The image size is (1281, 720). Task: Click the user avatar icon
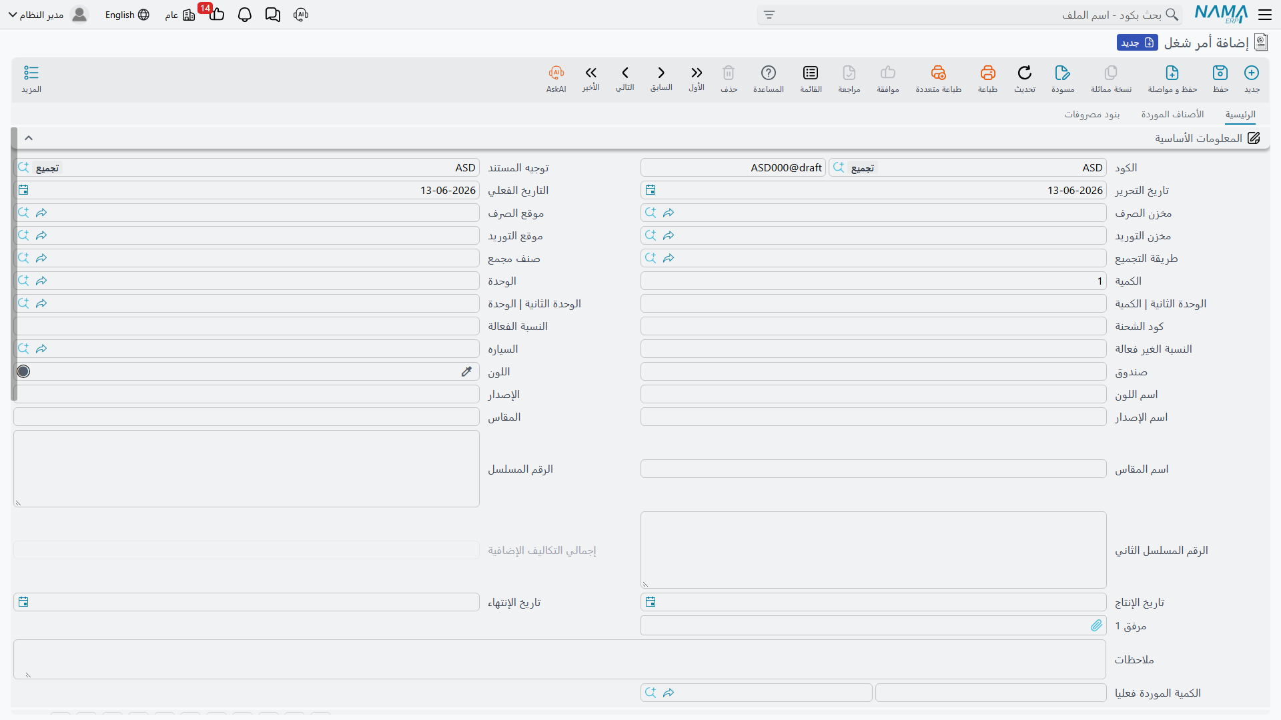coord(79,15)
